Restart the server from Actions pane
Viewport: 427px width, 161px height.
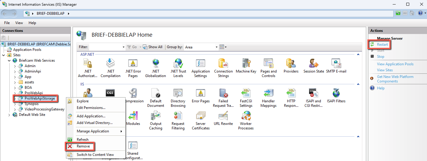tap(382, 45)
